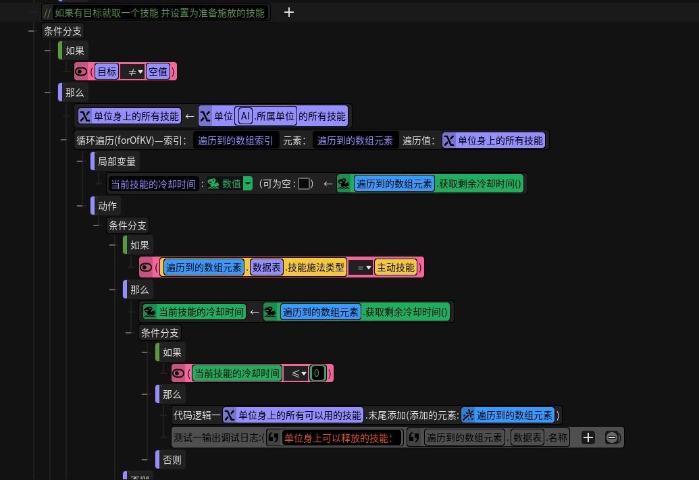Click creature icon on 当前技能的冷却时间 assignment target

click(150, 312)
